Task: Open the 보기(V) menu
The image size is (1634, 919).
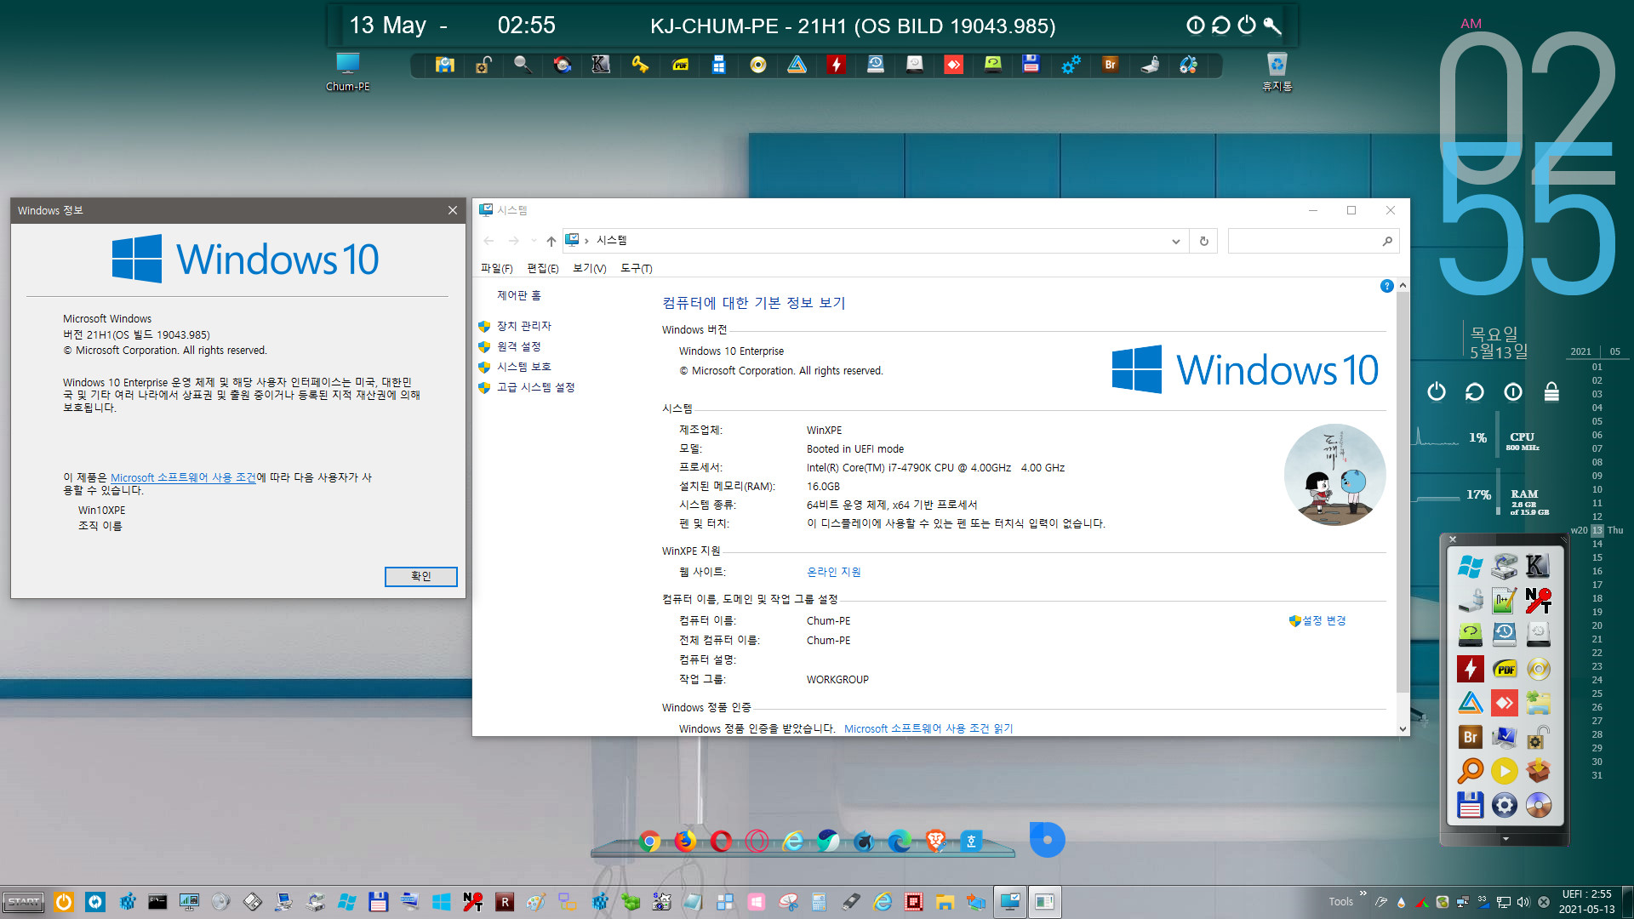Action: click(x=589, y=268)
